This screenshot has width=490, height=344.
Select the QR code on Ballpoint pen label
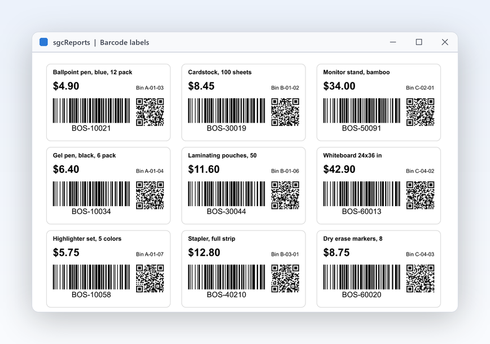click(150, 112)
